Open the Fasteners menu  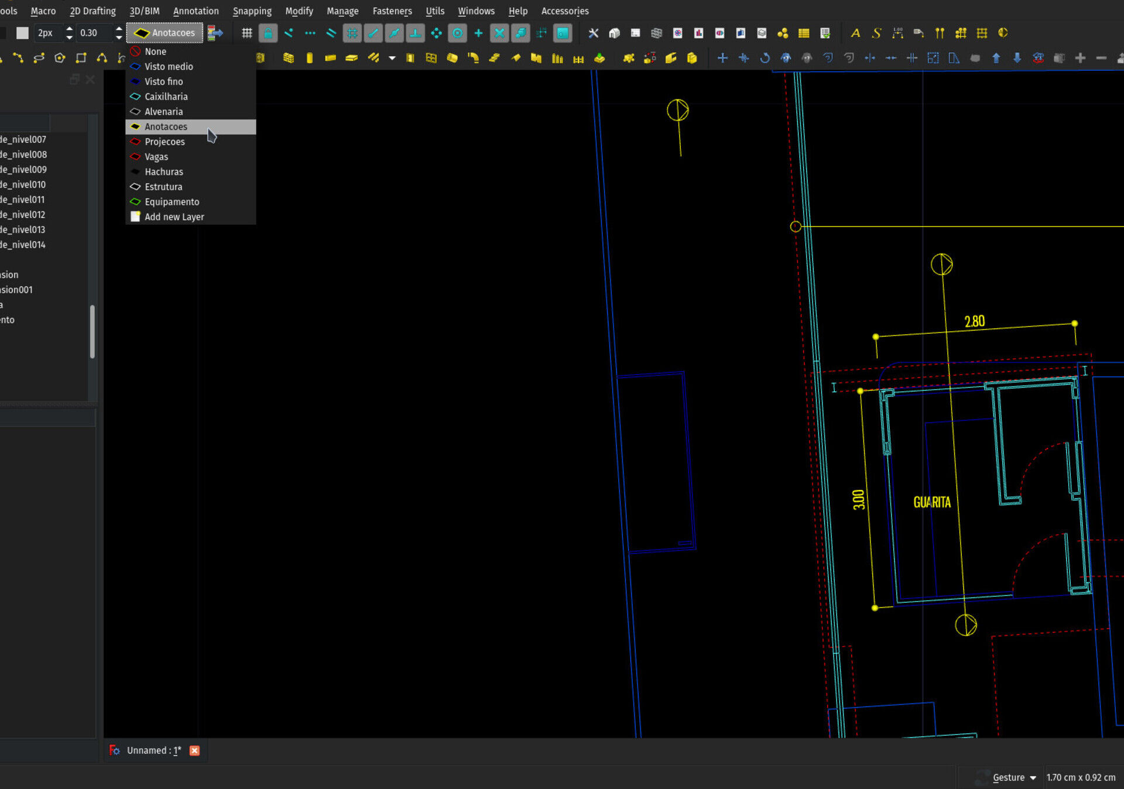click(392, 11)
